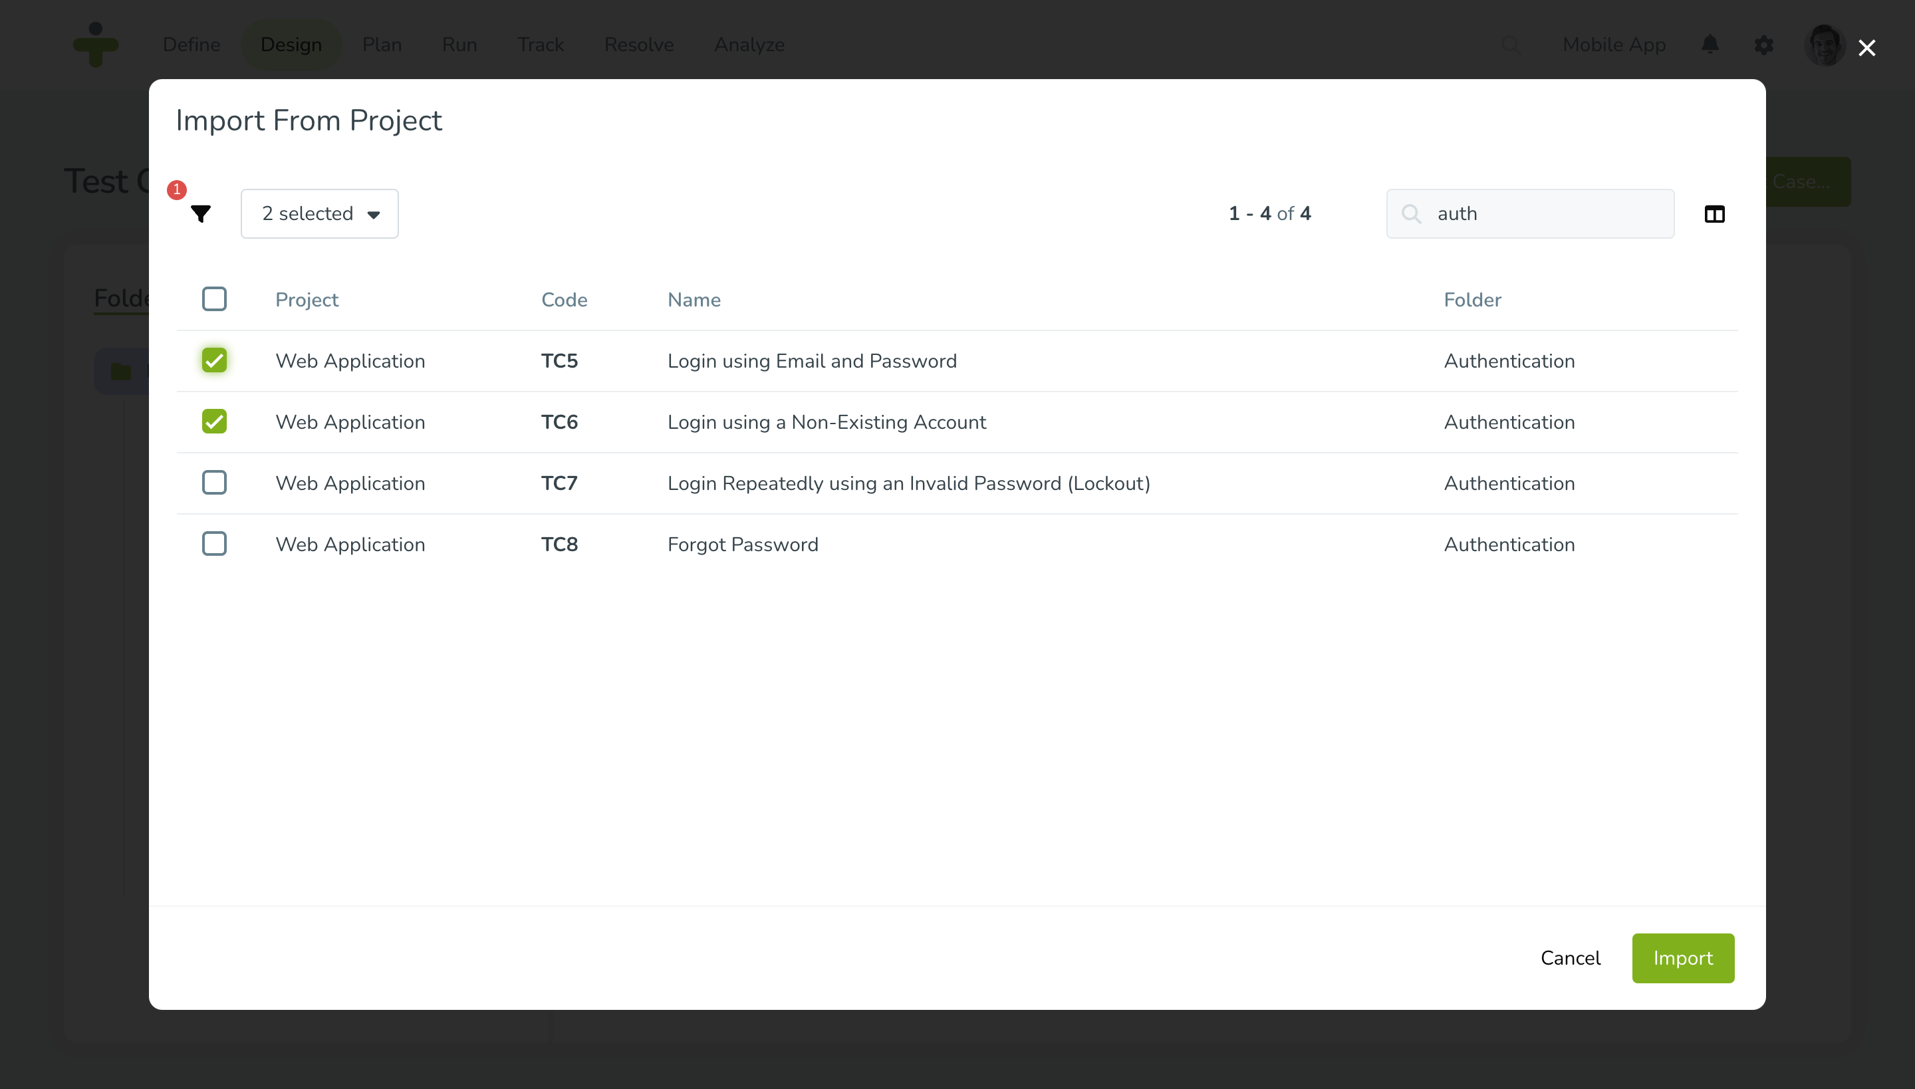Check the TC8 Forgot Password checkbox
1915x1089 pixels.
click(214, 544)
